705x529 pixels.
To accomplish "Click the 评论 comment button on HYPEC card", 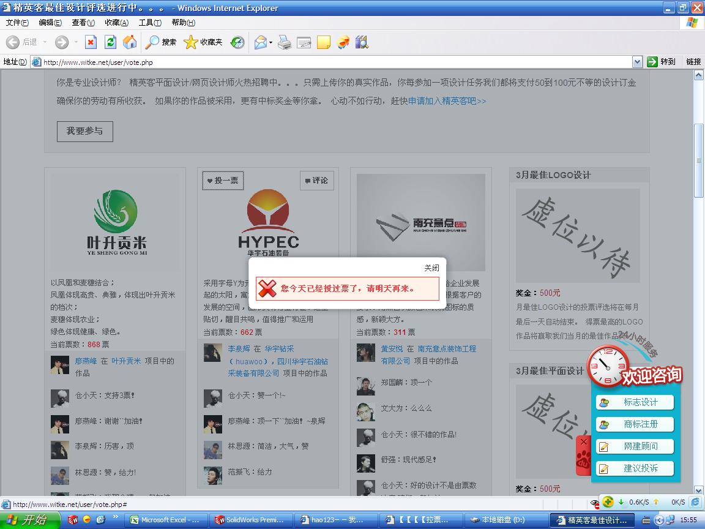I will pyautogui.click(x=317, y=181).
